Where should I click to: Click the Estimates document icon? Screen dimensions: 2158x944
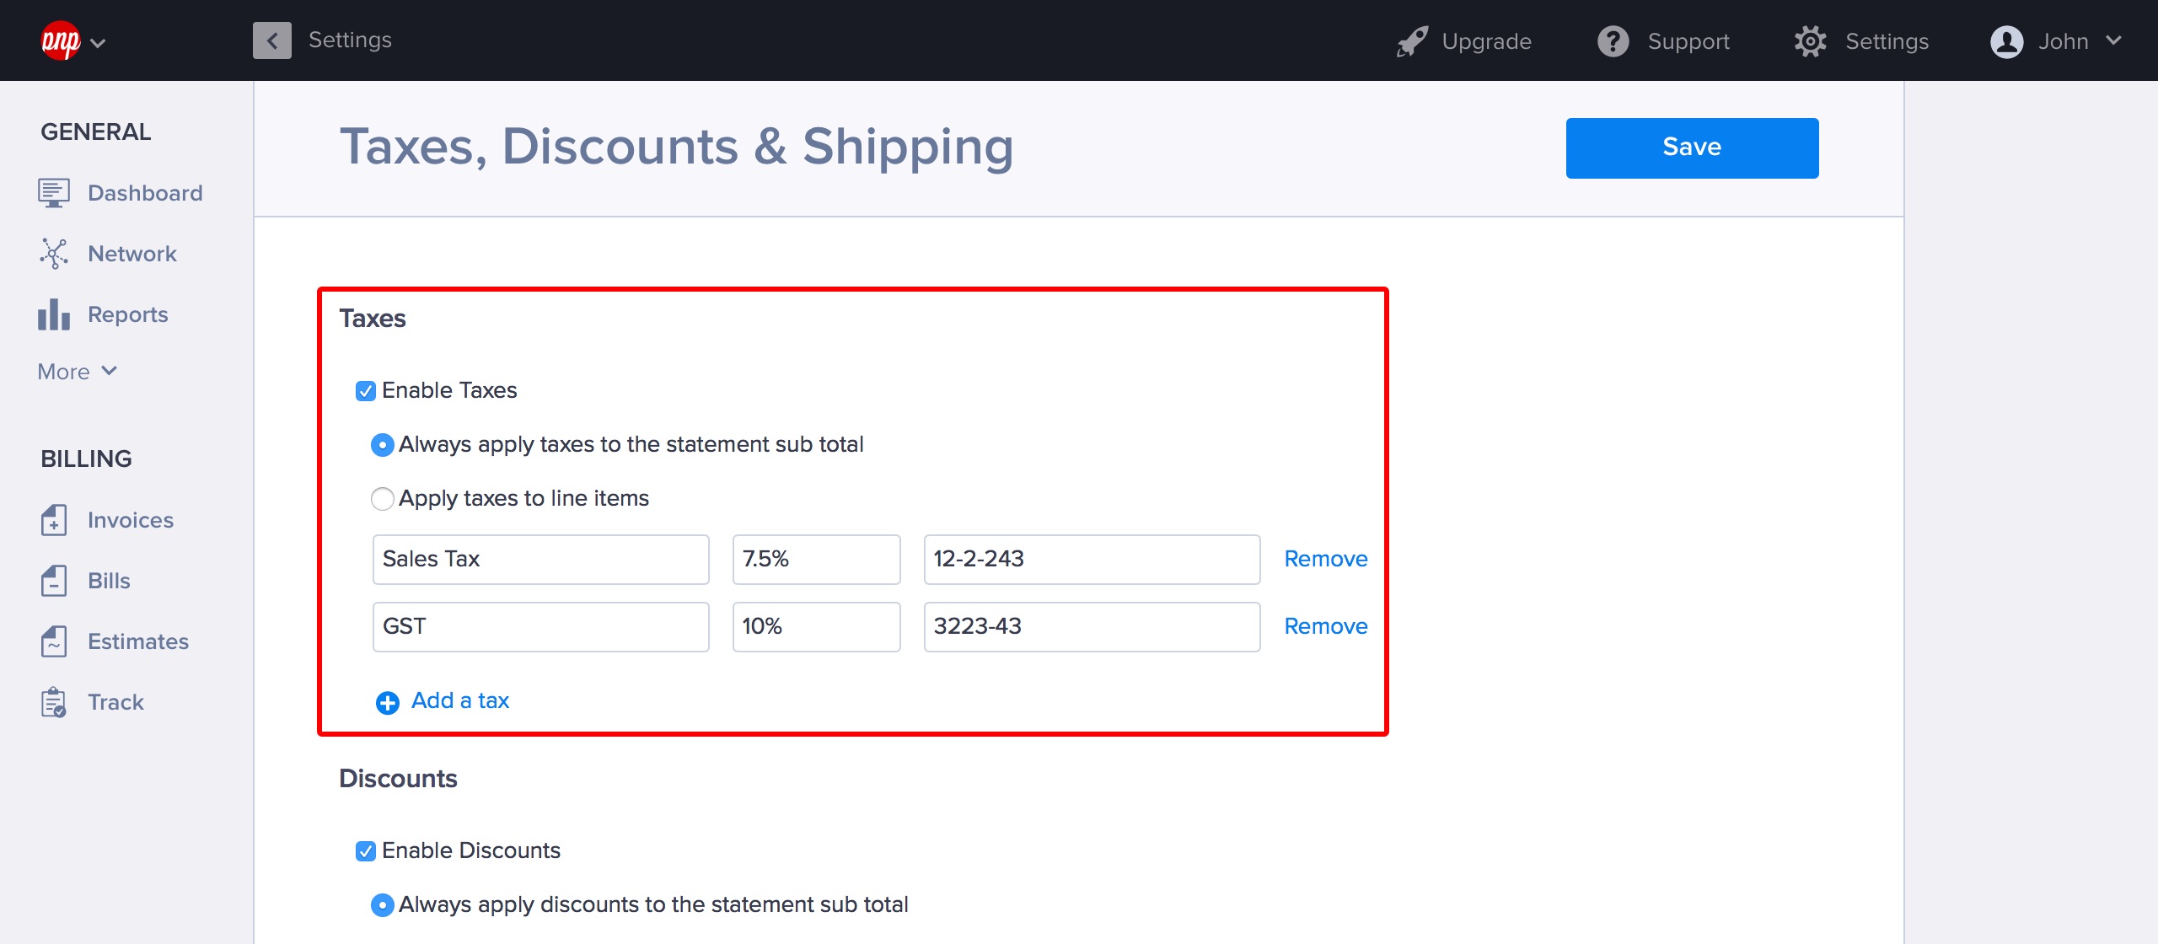coord(53,641)
